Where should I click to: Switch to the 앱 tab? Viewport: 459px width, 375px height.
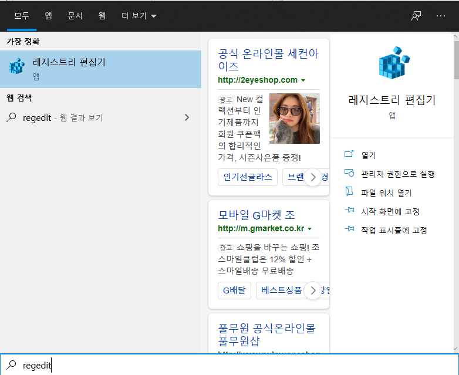pyautogui.click(x=48, y=15)
